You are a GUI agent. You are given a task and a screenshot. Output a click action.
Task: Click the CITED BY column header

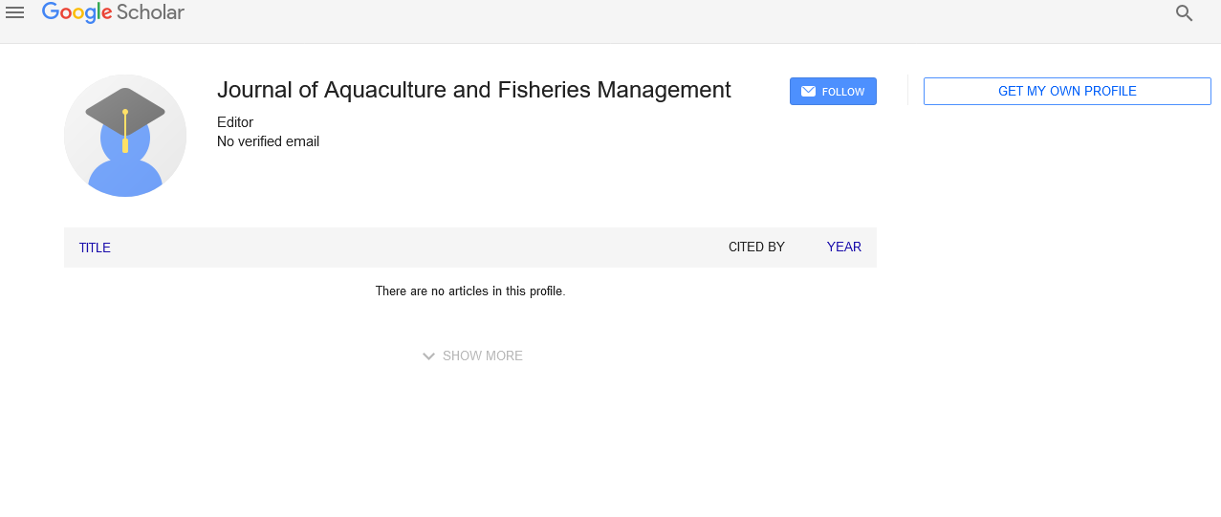756,247
